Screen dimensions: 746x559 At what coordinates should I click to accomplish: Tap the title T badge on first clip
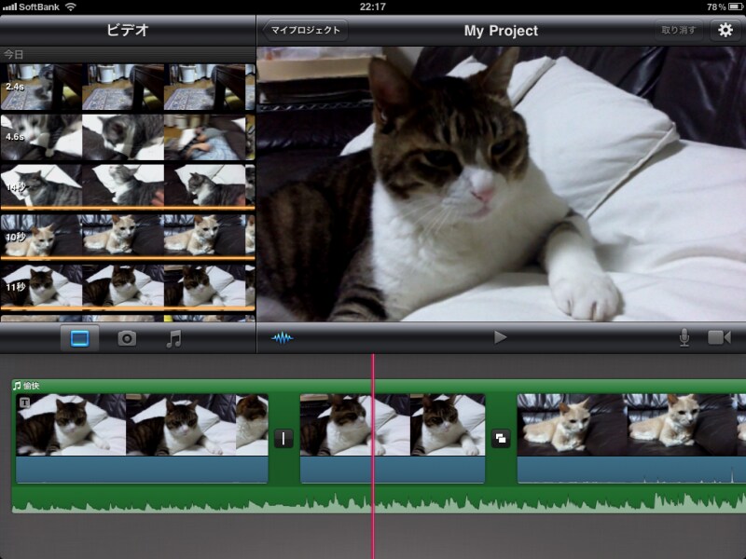coord(24,402)
